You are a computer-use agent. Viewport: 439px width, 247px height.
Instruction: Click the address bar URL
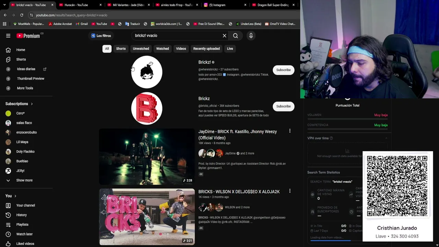tap(72, 15)
